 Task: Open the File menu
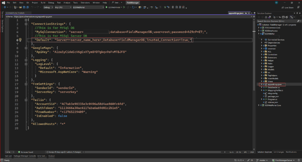coord(8,3)
